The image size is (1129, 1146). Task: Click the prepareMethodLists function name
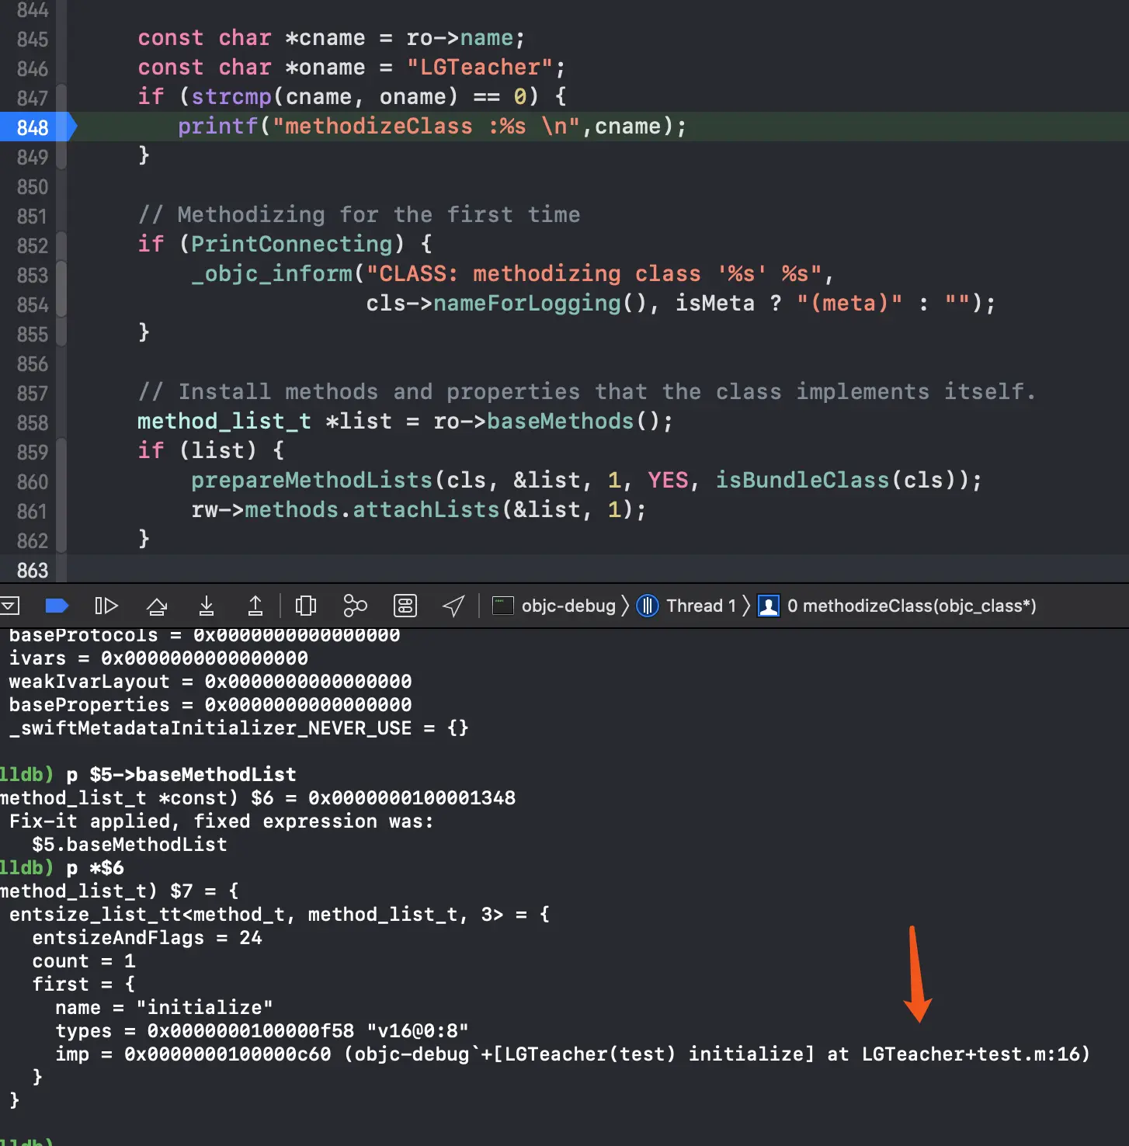coord(311,480)
